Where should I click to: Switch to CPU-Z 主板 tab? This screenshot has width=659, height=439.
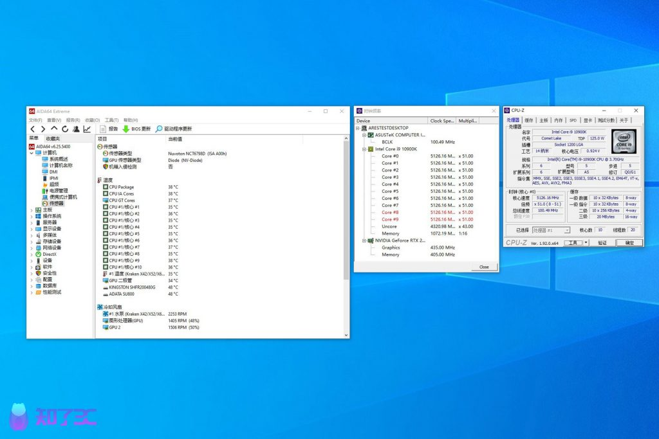pyautogui.click(x=544, y=120)
